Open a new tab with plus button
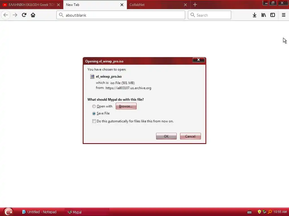The width and height of the screenshot is (289, 216). 195,4
